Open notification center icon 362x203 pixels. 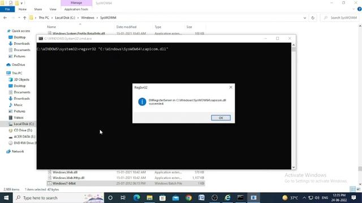tap(354, 198)
